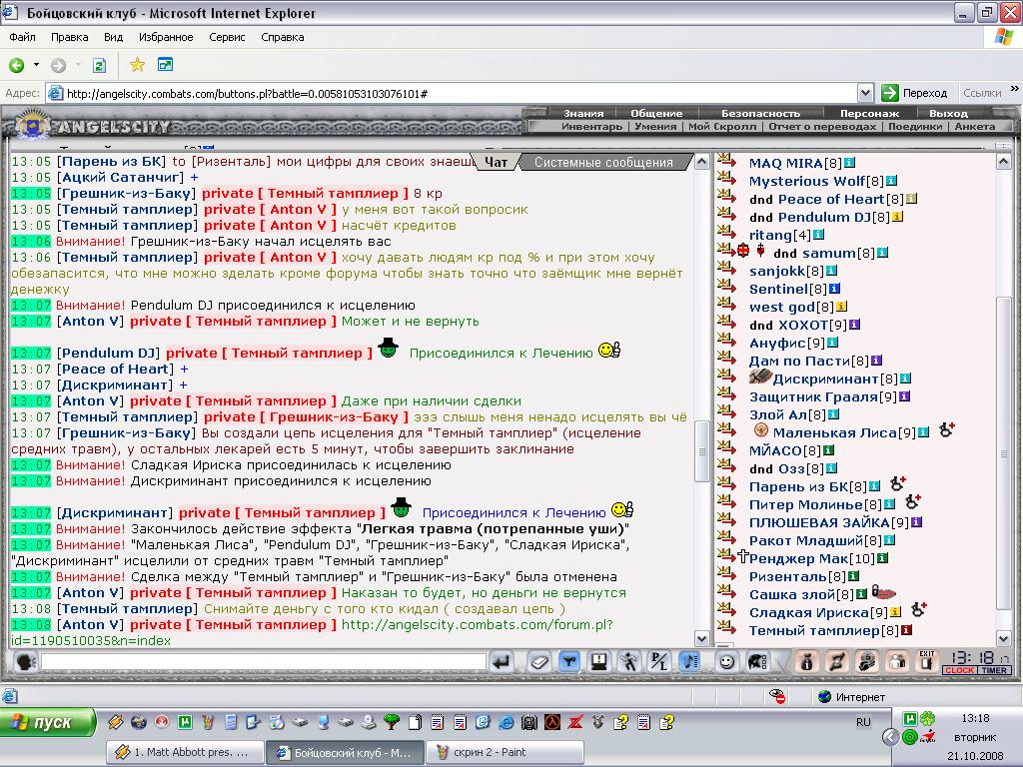This screenshot has width=1023, height=767.
Task: Click the helmet icon in chat bar
Action: point(757,662)
